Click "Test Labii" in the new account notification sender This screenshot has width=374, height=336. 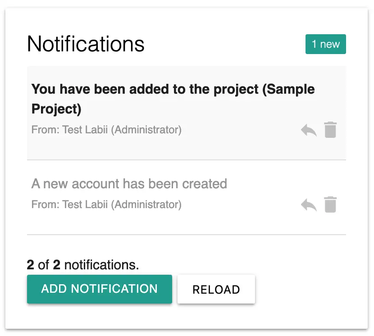click(85, 205)
